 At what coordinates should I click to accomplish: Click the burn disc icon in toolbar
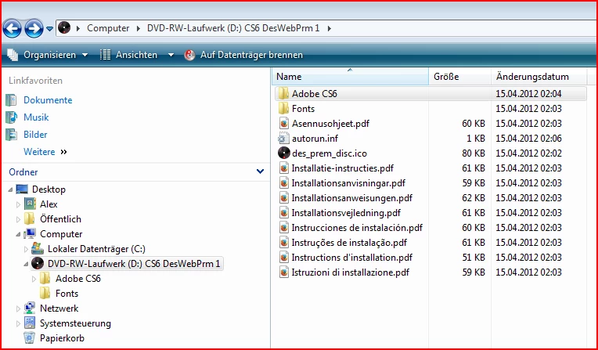[189, 55]
